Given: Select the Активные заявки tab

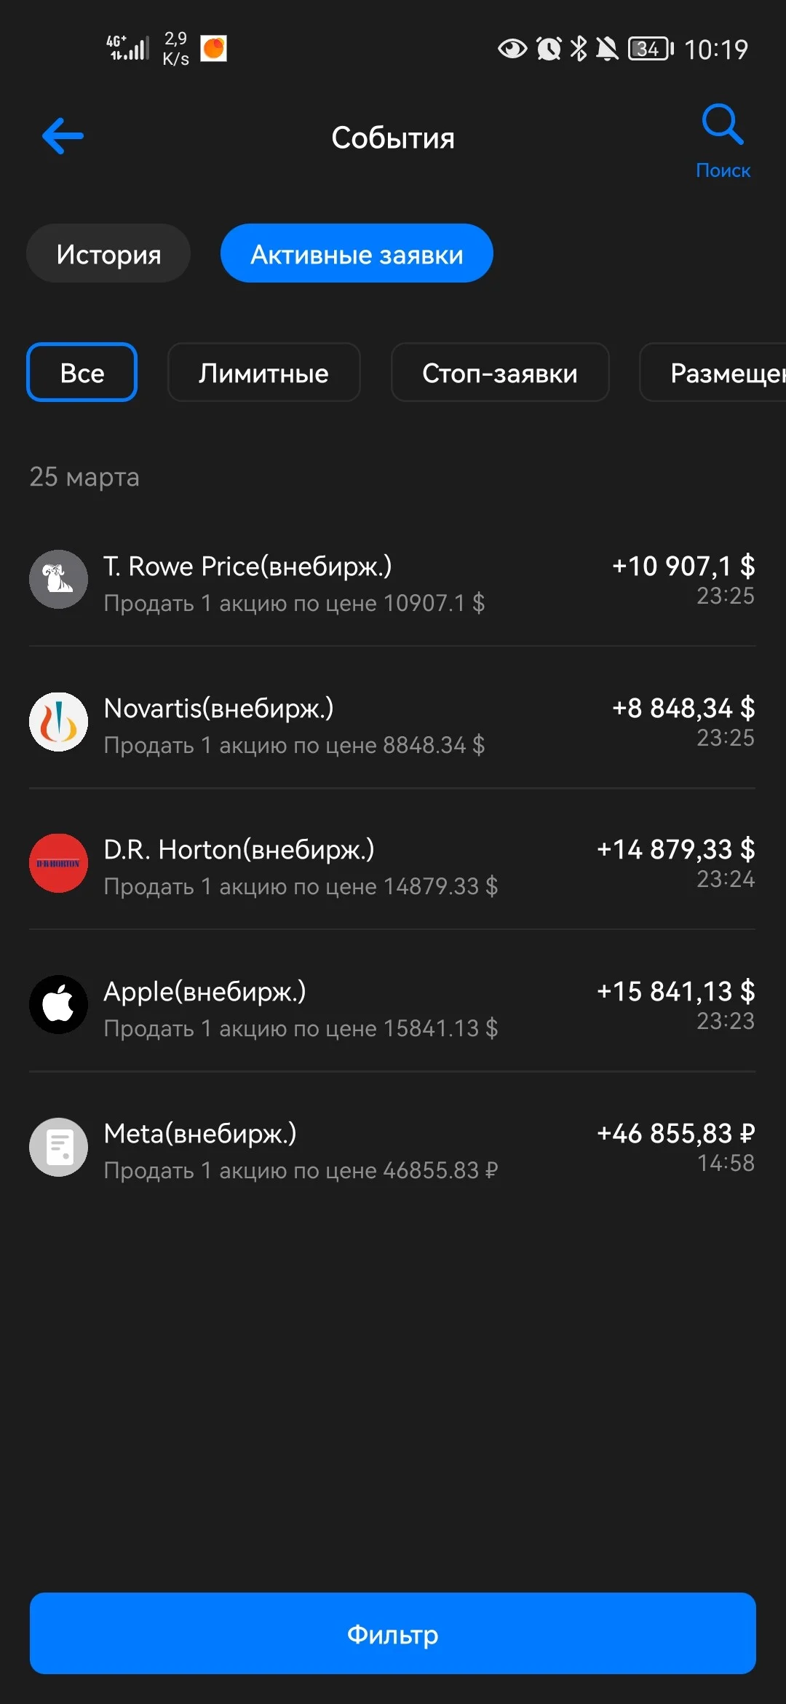Looking at the screenshot, I should coord(357,253).
